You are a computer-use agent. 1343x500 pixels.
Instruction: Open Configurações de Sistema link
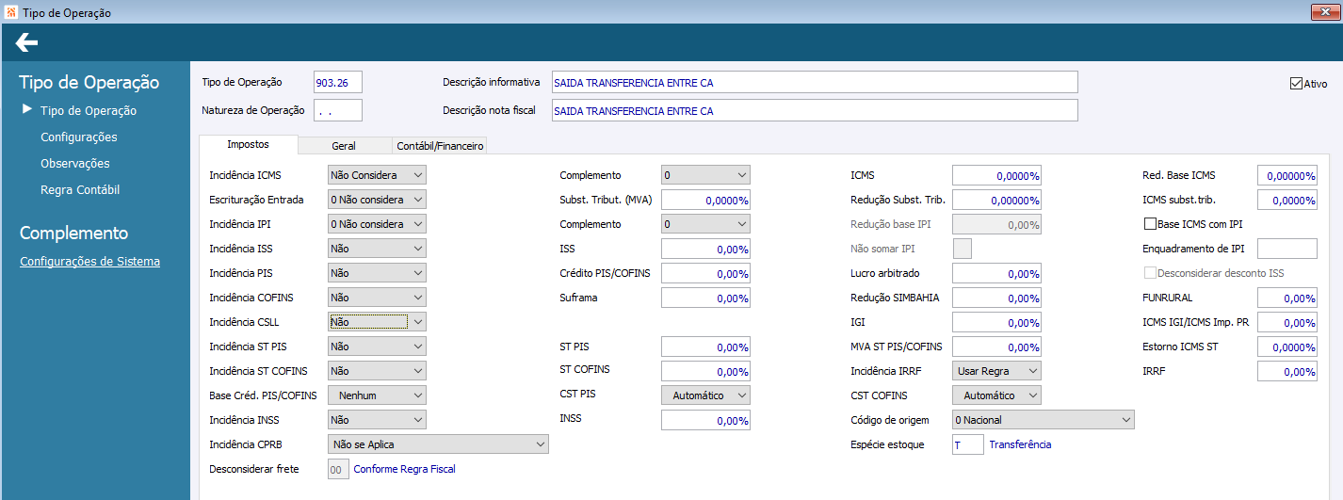tap(89, 262)
